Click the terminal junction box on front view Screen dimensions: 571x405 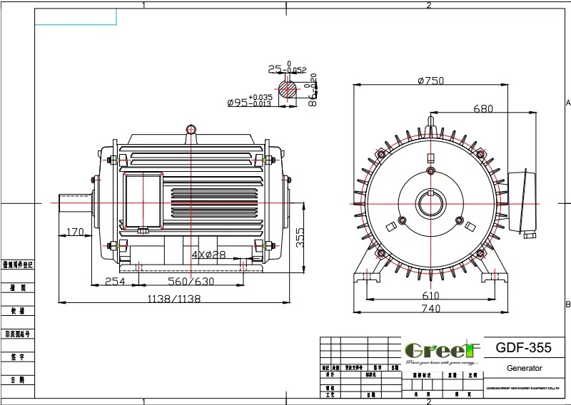[x=522, y=202]
